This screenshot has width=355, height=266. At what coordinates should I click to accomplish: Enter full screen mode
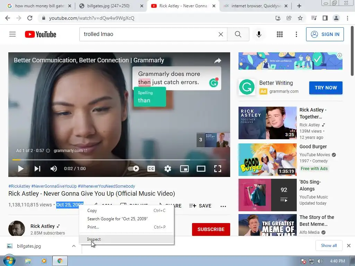click(218, 169)
